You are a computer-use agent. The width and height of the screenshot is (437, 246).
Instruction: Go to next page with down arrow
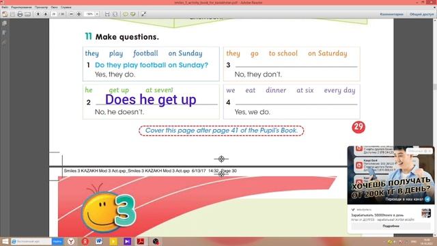click(46, 14)
